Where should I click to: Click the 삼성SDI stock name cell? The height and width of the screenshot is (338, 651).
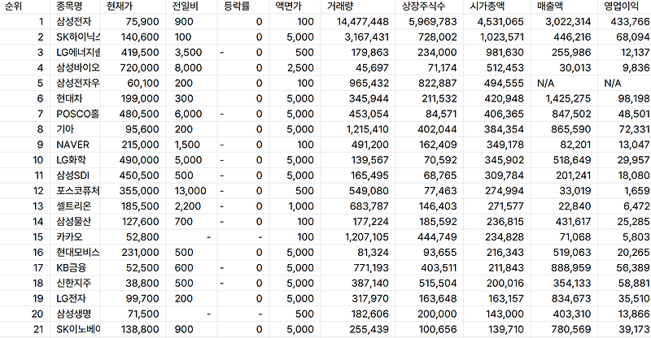[x=75, y=175]
